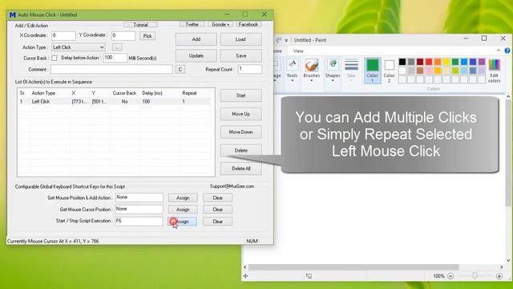513x289 pixels.
Task: Click the Save button
Action: 240,55
